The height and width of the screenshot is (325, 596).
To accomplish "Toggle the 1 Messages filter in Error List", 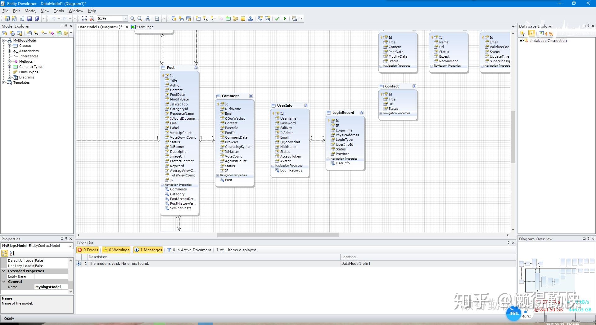I will (148, 250).
